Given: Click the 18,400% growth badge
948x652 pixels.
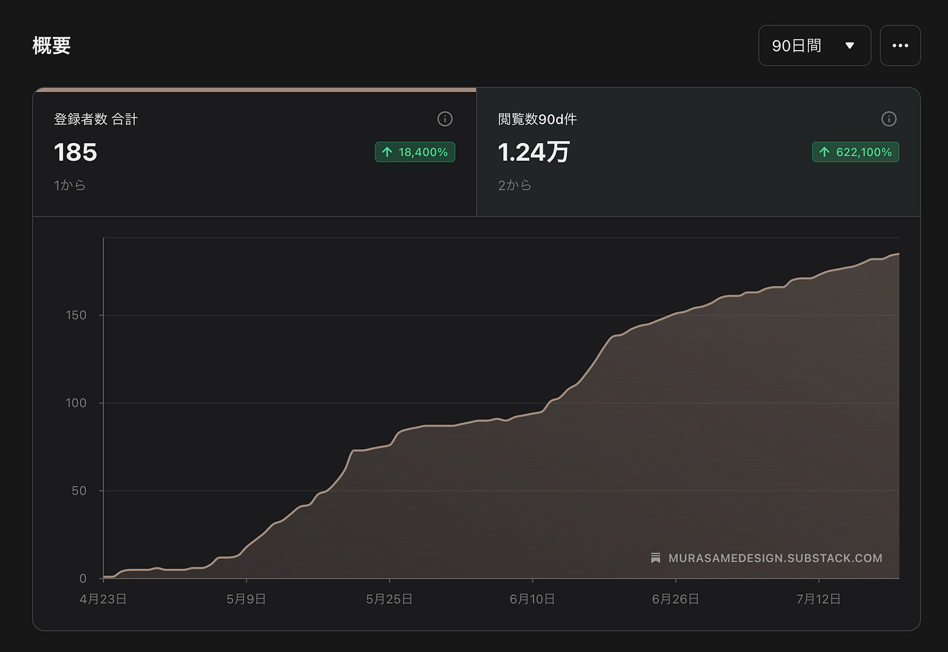Looking at the screenshot, I should [x=415, y=152].
